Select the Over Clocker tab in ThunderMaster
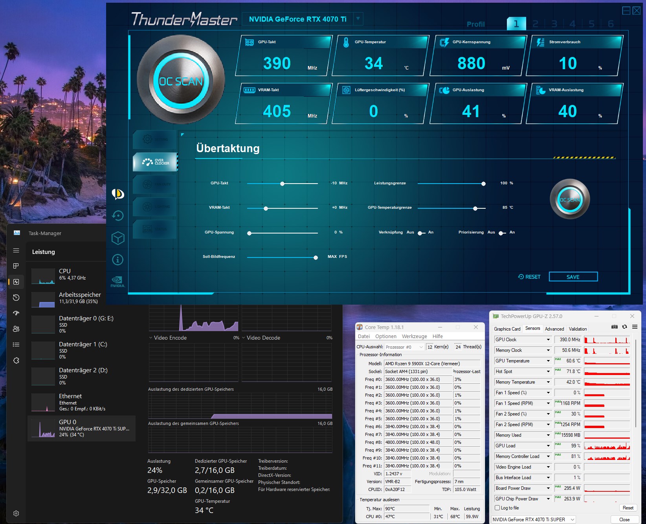Screen dimensions: 646x524 click(155, 162)
